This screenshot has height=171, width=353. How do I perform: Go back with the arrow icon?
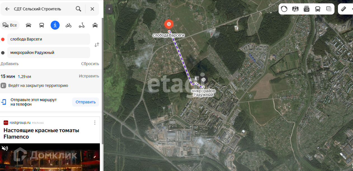7,9
